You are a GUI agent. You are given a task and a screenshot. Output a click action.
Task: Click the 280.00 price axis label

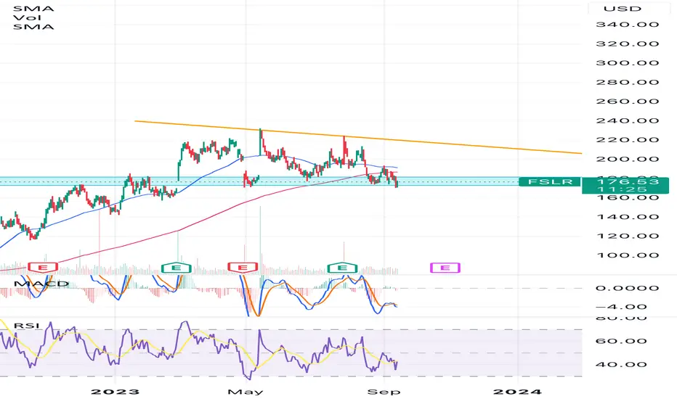[x=628, y=82]
